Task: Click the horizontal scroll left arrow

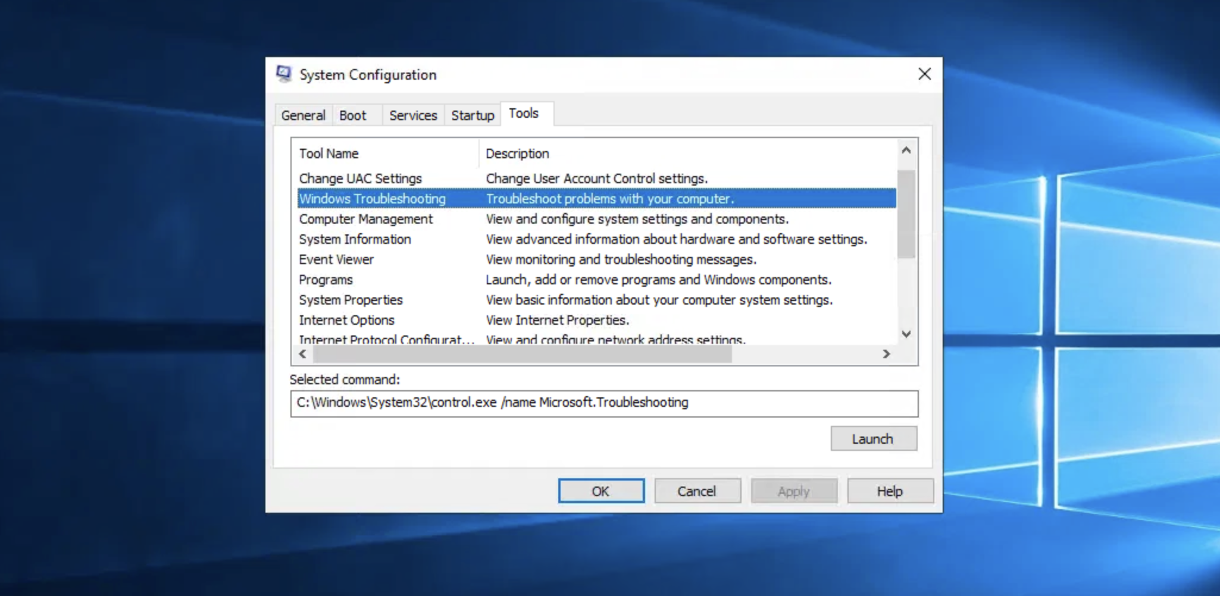Action: pos(302,354)
